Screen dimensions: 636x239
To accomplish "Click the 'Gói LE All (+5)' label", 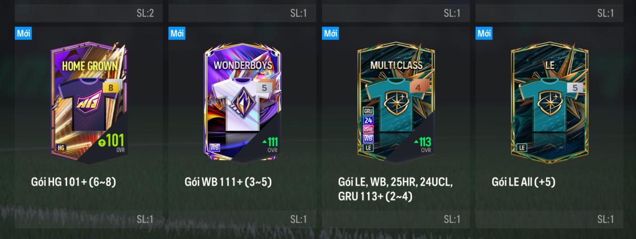I will click(524, 182).
